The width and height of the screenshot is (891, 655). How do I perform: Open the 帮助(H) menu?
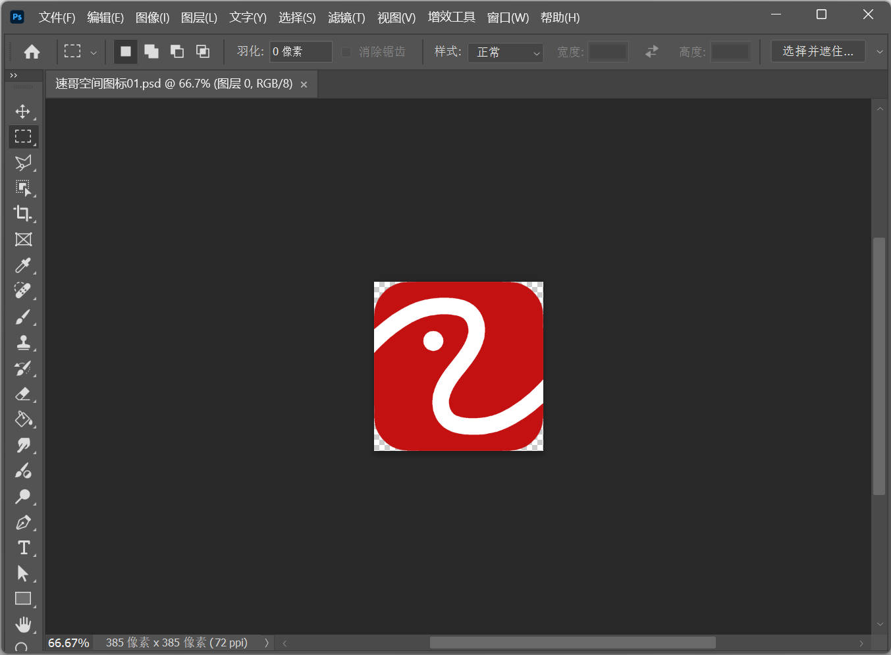560,18
